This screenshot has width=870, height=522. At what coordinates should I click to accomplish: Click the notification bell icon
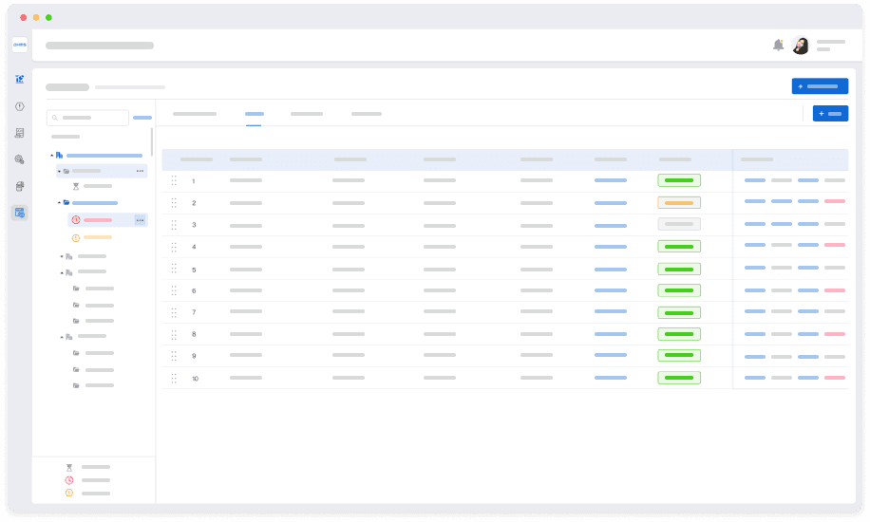tap(778, 46)
